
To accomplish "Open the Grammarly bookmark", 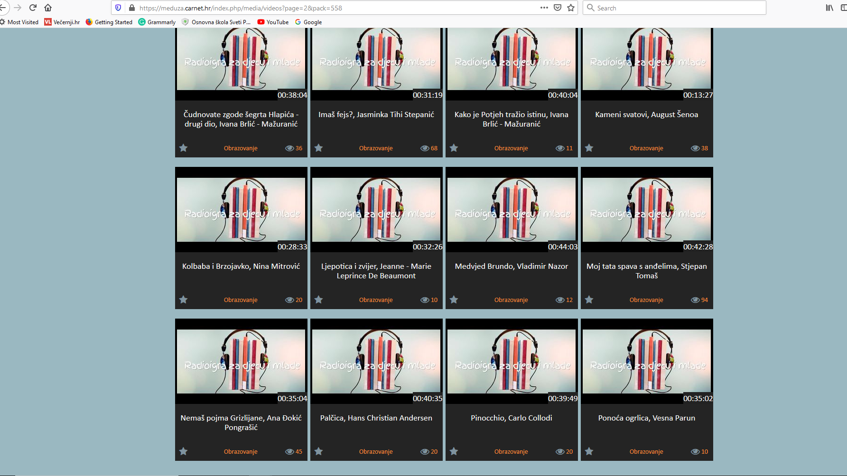I will [157, 22].
